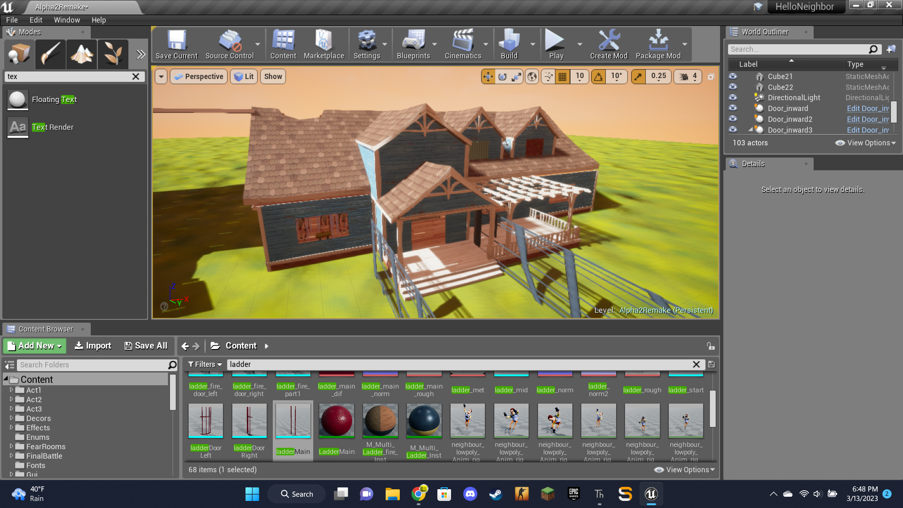This screenshot has height=508, width=903.
Task: Maximize or restore the viewport icon
Action: pyautogui.click(x=711, y=77)
